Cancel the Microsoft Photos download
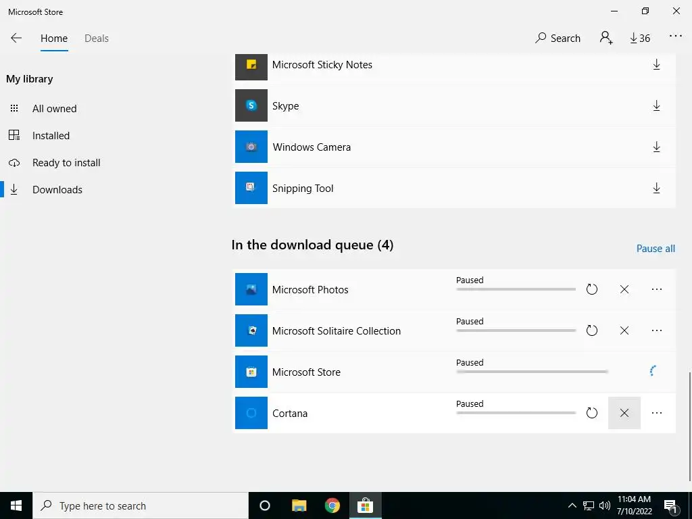 624,289
